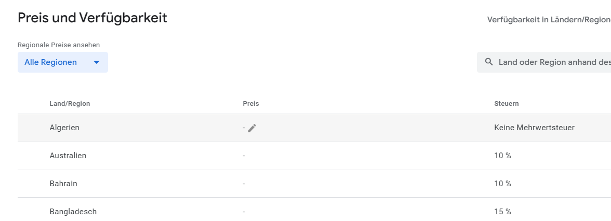Click the Preis column header
This screenshot has height=221, width=611.
[250, 104]
